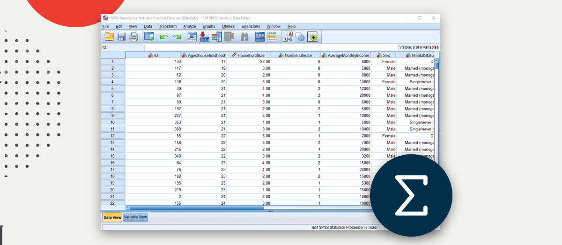Open the Help menu
Screen dimensions: 562x245
(x=291, y=26)
